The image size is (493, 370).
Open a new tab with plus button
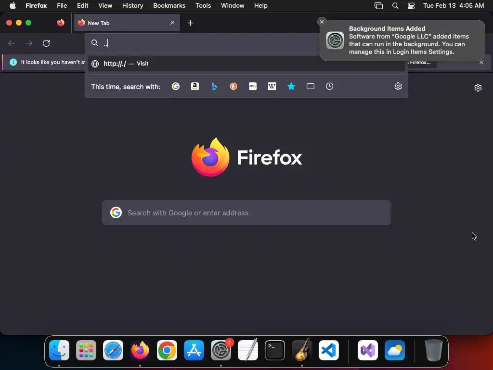(x=190, y=23)
